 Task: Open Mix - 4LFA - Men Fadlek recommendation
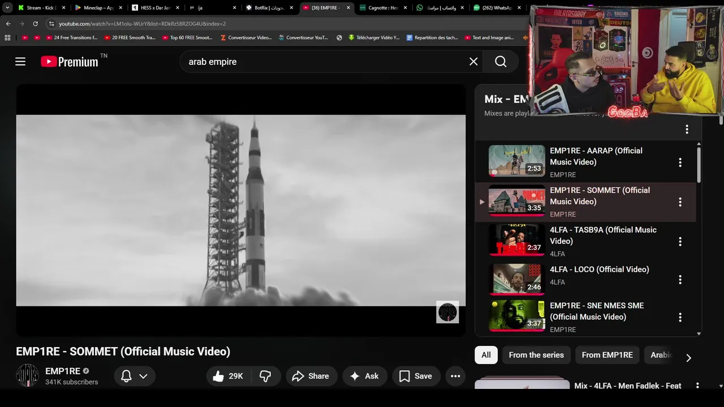(x=628, y=386)
